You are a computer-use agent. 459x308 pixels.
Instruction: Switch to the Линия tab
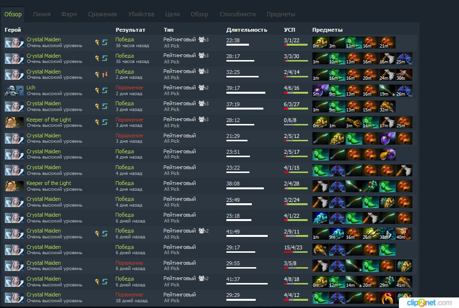pos(41,14)
